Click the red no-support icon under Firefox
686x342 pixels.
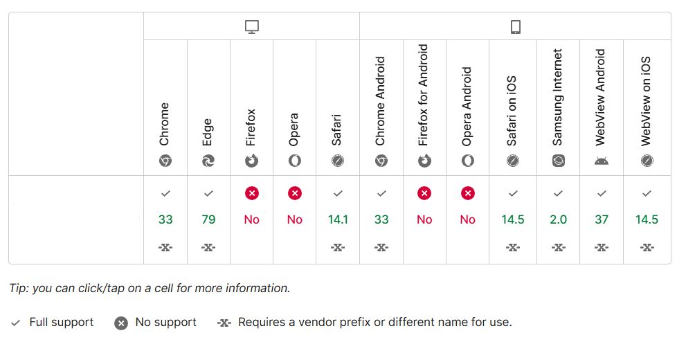(x=252, y=194)
